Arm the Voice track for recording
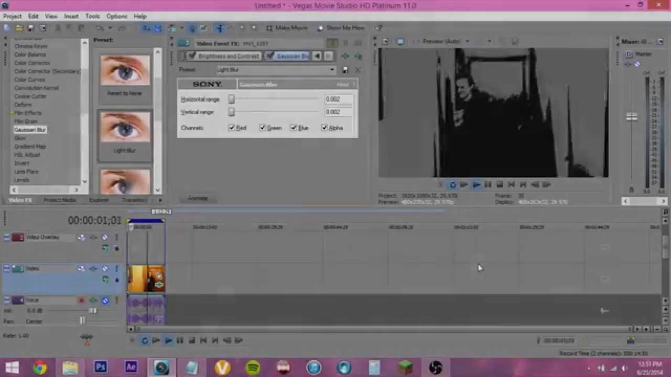This screenshot has width=671, height=377. (x=81, y=301)
